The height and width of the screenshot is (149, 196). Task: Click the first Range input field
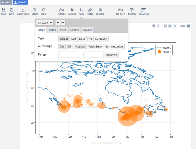(68, 55)
